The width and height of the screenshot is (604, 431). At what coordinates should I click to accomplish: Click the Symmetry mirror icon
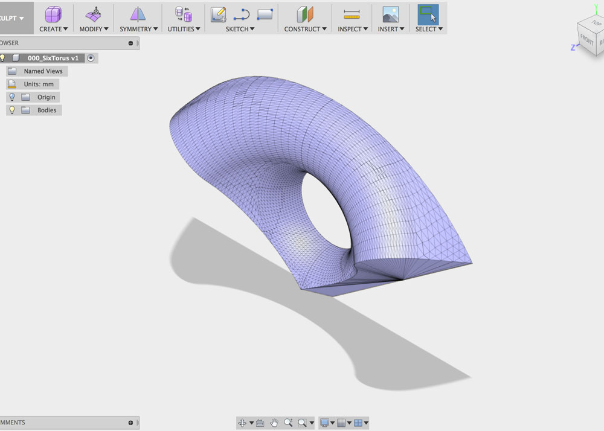point(138,14)
